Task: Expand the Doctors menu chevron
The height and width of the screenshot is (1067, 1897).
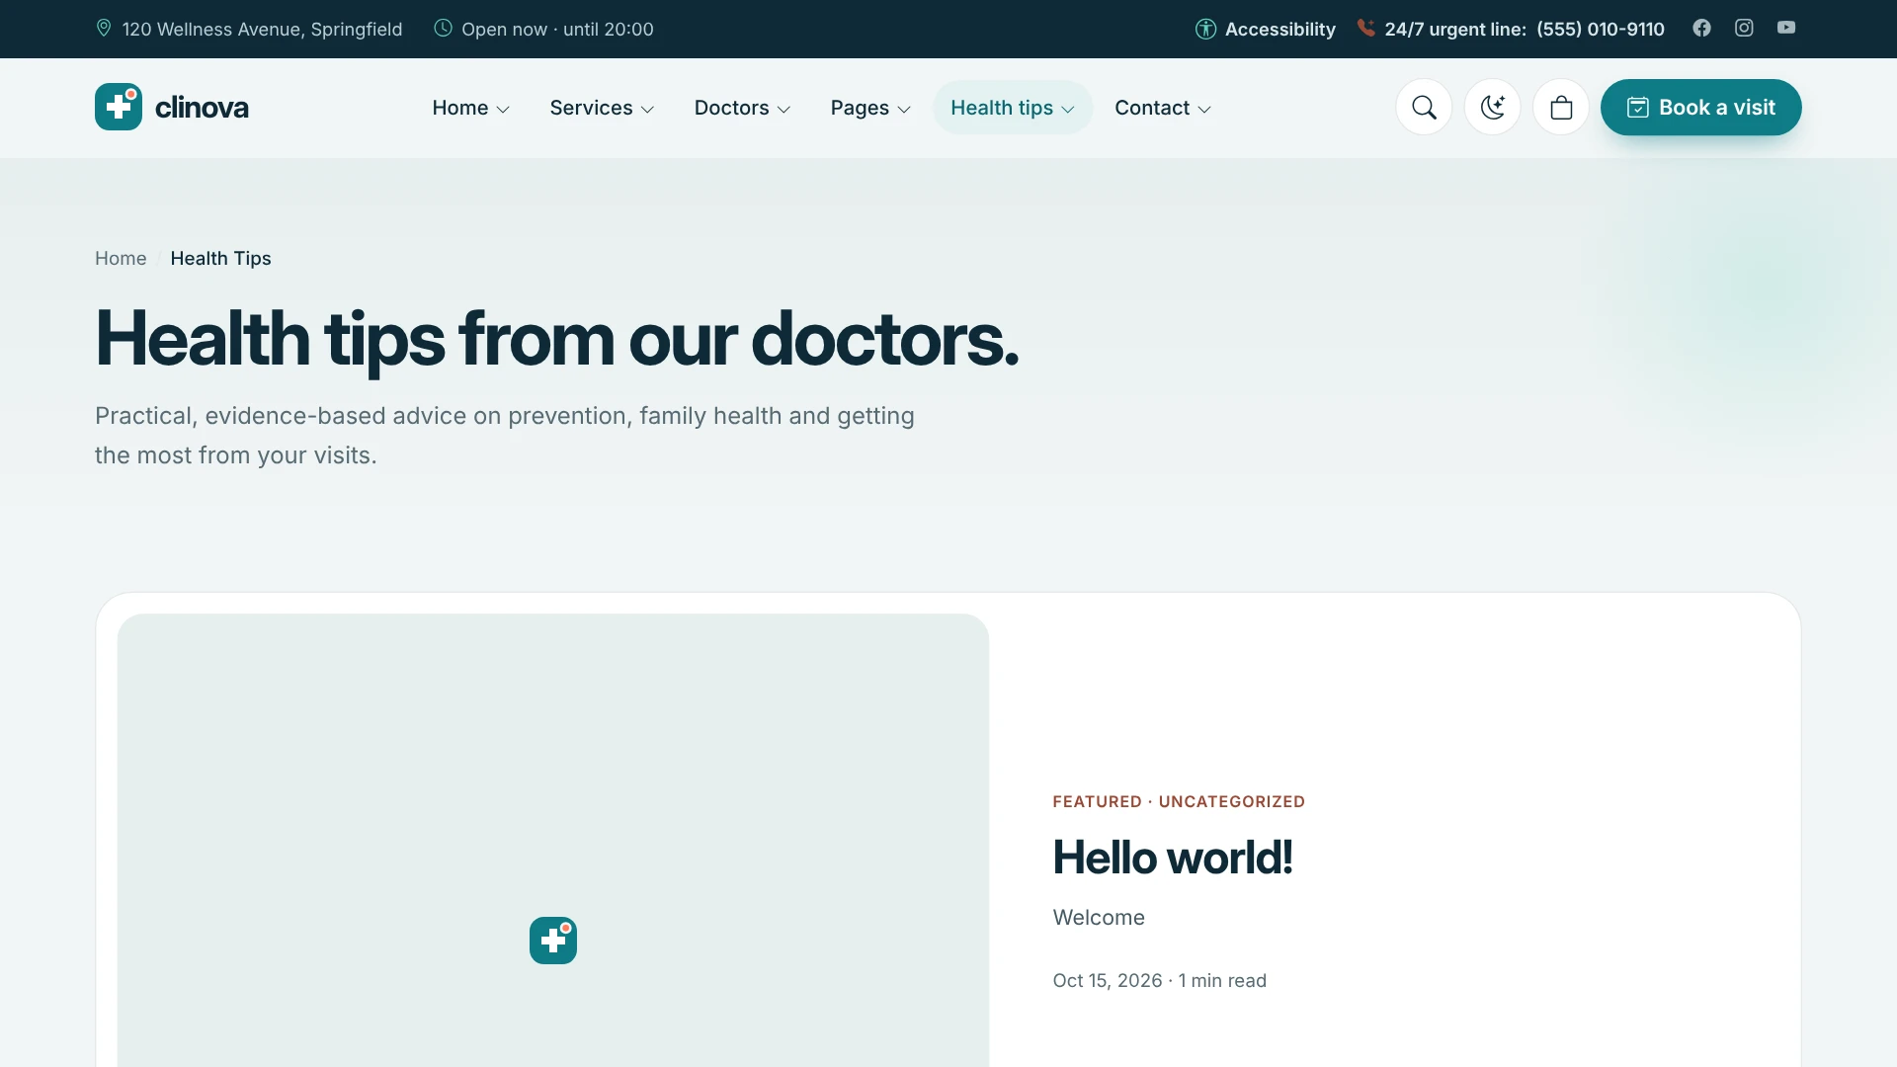Action: point(784,110)
